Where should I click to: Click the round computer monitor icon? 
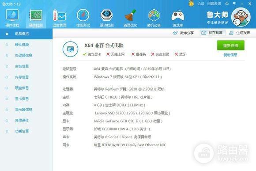(70, 49)
